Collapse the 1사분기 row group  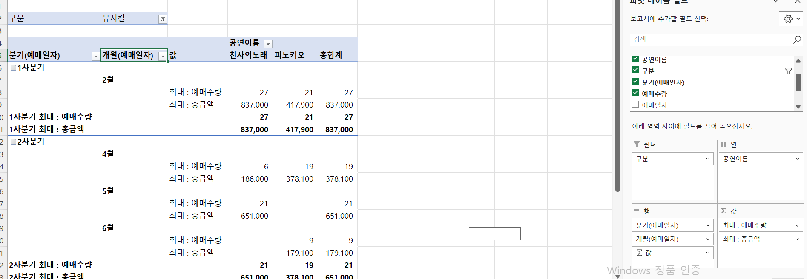pyautogui.click(x=14, y=68)
